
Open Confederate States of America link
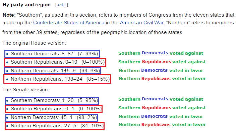pyautogui.click(x=69, y=23)
